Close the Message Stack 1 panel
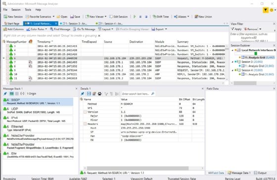This screenshot has width=277, height=180. pyautogui.click(x=76, y=89)
